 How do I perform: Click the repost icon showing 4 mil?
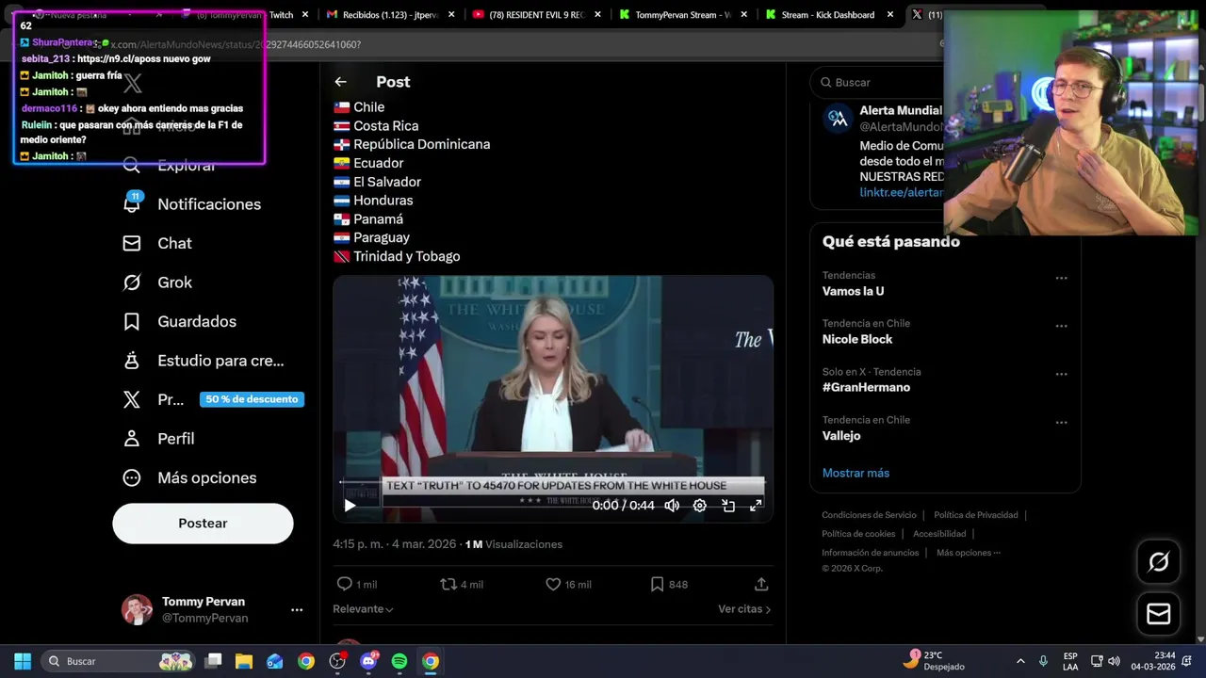pyautogui.click(x=448, y=584)
